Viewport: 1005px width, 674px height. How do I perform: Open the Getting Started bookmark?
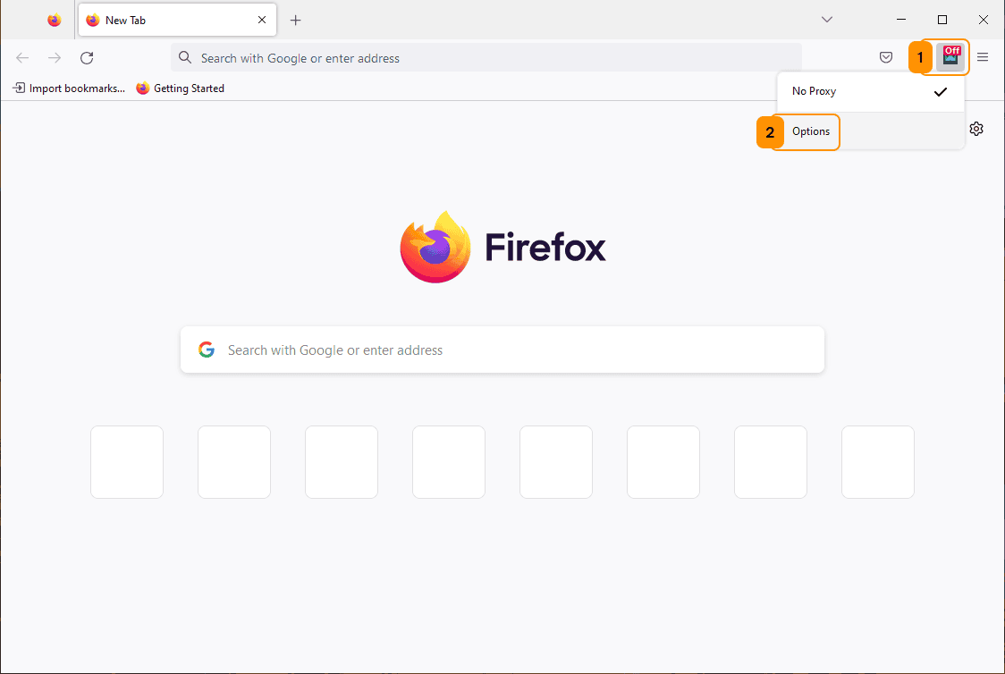[180, 88]
